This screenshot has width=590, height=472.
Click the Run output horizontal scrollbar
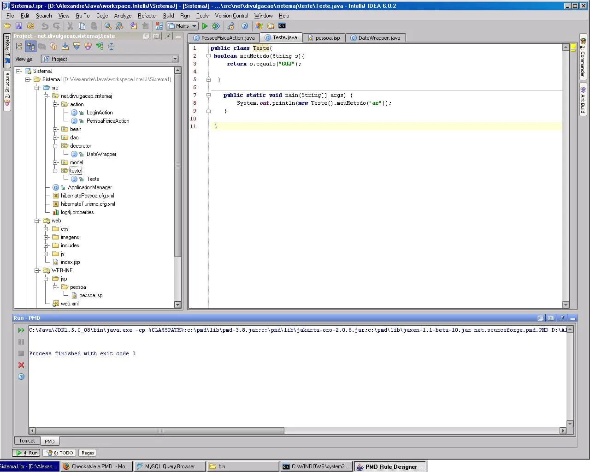point(160,431)
